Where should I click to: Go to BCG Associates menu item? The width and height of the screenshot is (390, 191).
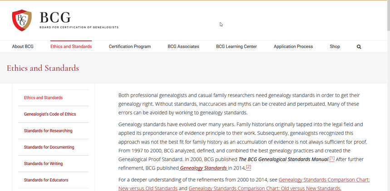pos(183,47)
